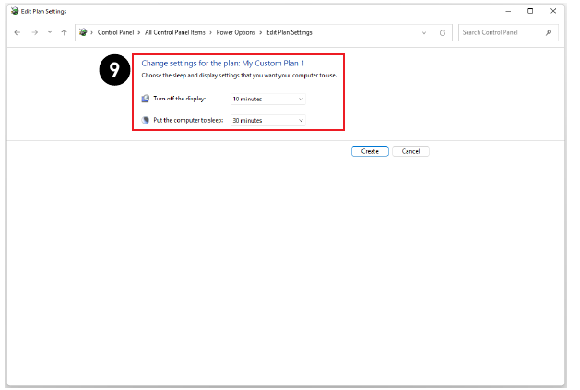Image resolution: width=580 pixels, height=390 pixels.
Task: Open the recent locations dropdown arrow
Action: click(x=50, y=32)
